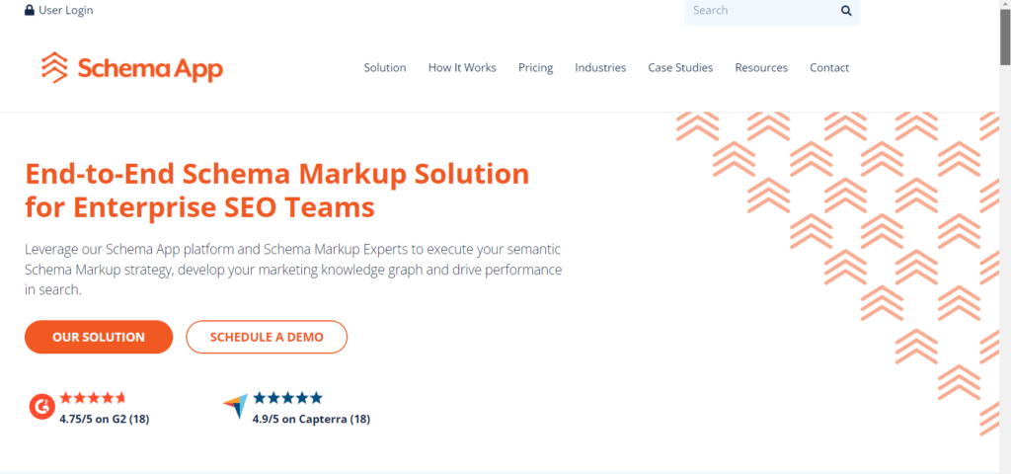Click the Capterra arrow logo
The image size is (1011, 474).
235,407
